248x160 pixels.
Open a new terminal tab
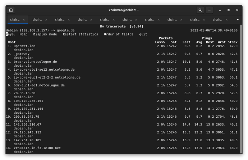click(x=11, y=10)
